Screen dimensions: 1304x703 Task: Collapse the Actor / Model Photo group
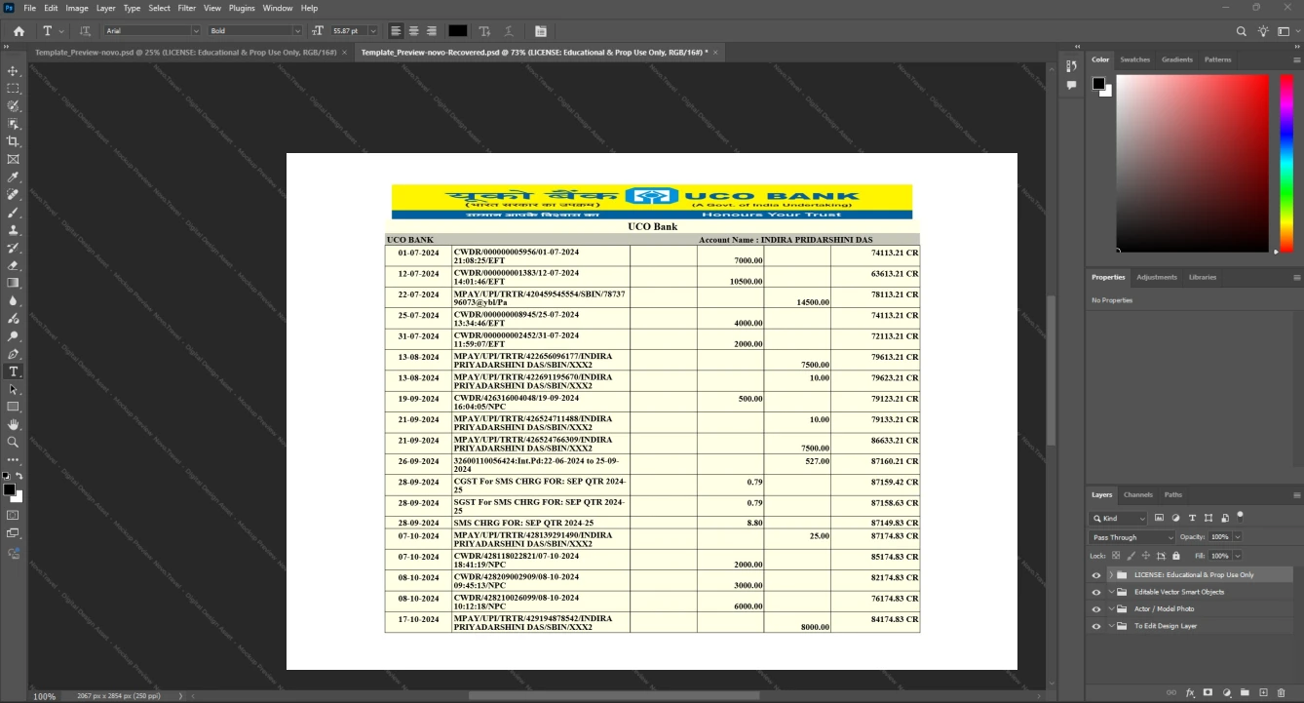pyautogui.click(x=1111, y=608)
